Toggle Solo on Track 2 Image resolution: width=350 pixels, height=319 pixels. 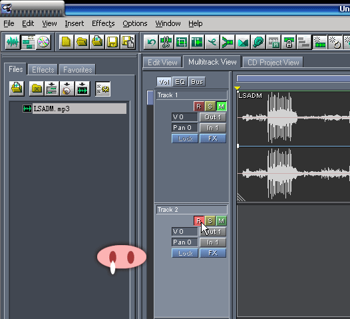(x=210, y=221)
